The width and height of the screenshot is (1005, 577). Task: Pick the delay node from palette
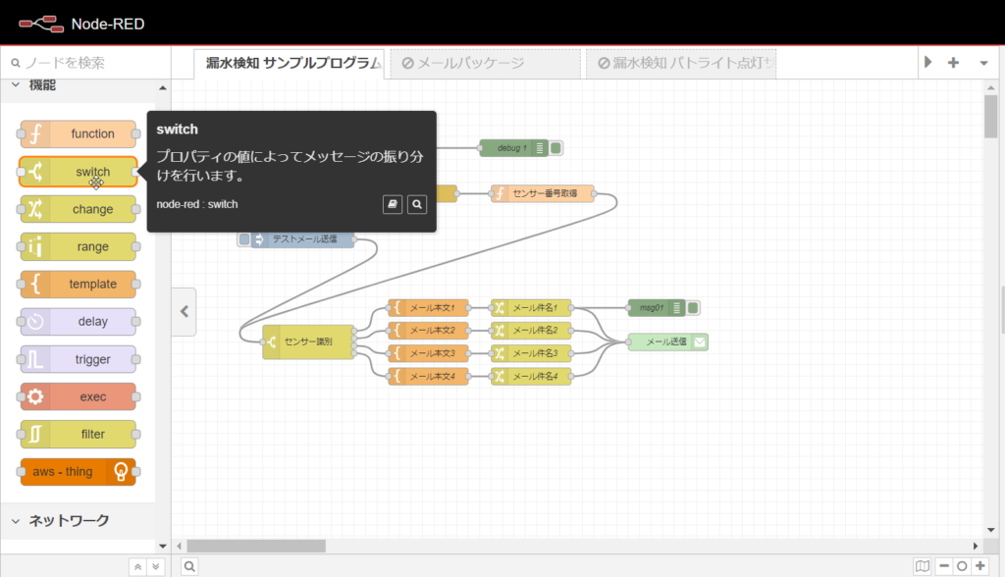click(79, 322)
